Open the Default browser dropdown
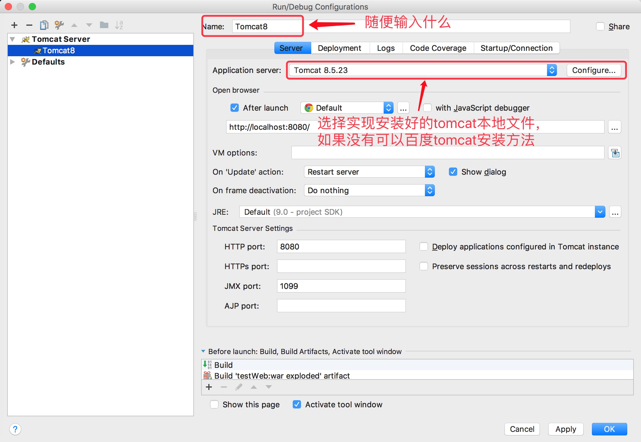The height and width of the screenshot is (442, 641). click(347, 108)
